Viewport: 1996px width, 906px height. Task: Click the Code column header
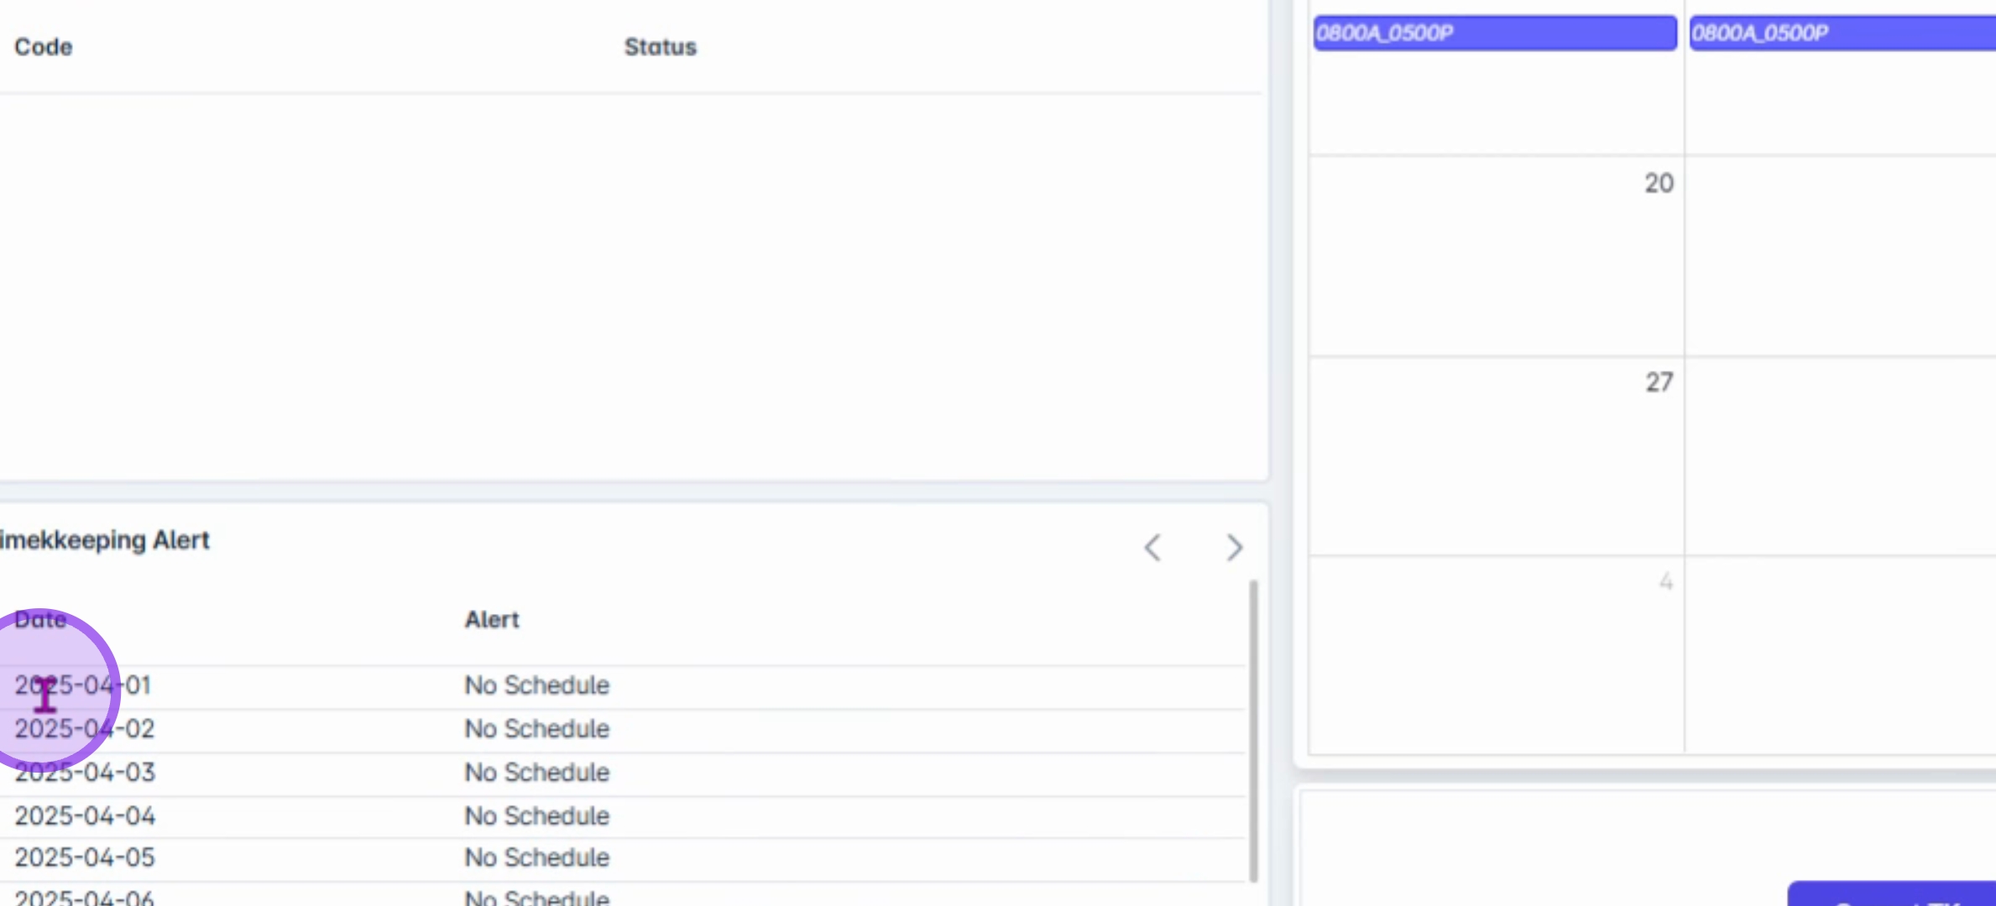click(44, 47)
